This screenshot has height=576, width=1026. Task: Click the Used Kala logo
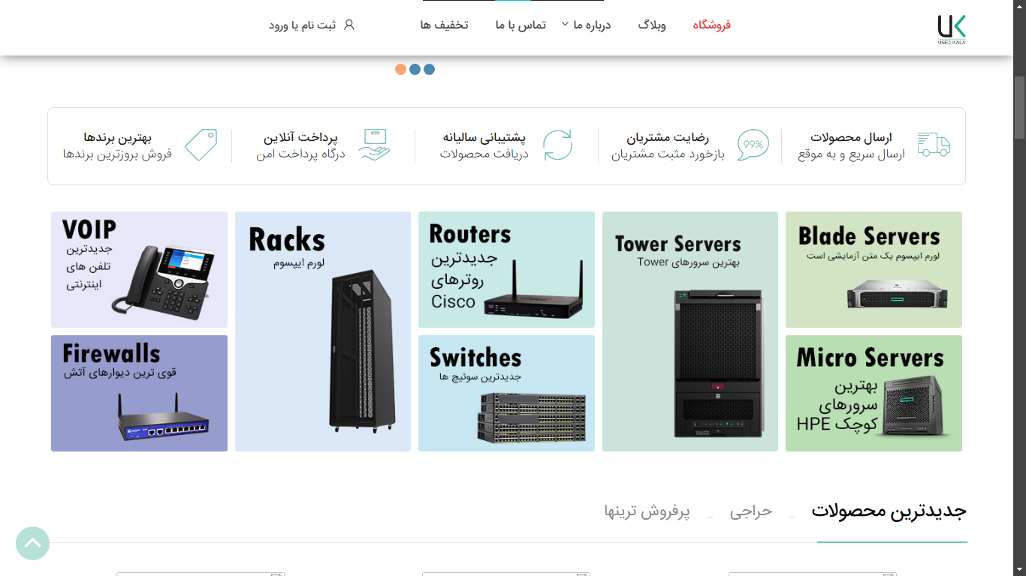click(951, 28)
